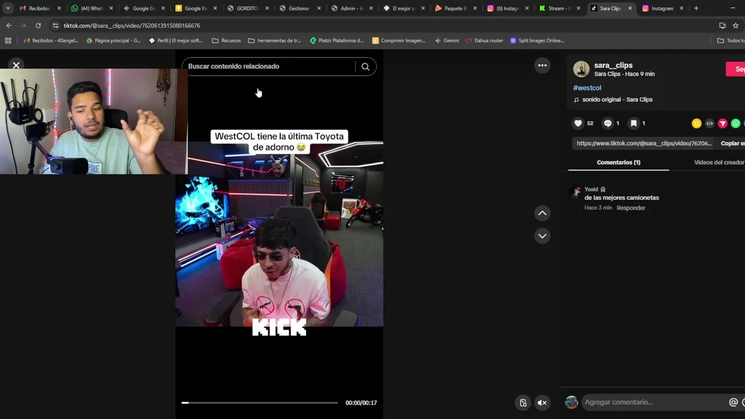Open the Dahua router bookmark
Screen dimensions: 745x419
click(484, 41)
